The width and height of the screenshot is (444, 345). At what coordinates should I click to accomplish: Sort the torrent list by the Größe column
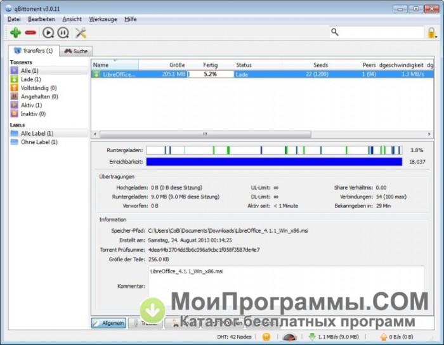[x=162, y=65]
